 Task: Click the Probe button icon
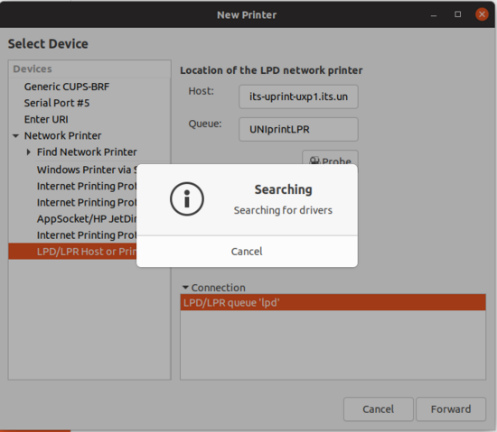click(314, 161)
